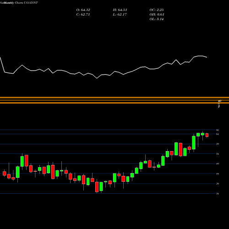
Task: Click the 'Charts USA ESNT' chart title
Action: [26, 3]
